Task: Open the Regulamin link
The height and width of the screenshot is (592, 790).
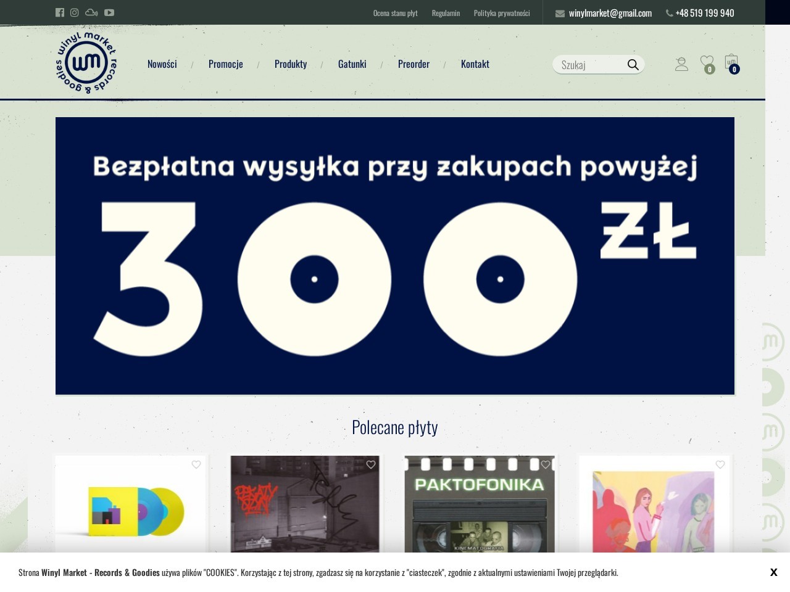Action: click(x=446, y=12)
